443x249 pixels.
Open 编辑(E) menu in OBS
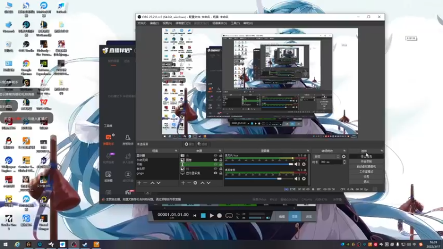pyautogui.click(x=154, y=23)
